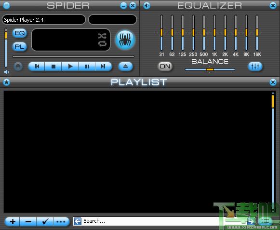Minimize the Spider player window
This screenshot has height=230, width=280.
pyautogui.click(x=123, y=5)
